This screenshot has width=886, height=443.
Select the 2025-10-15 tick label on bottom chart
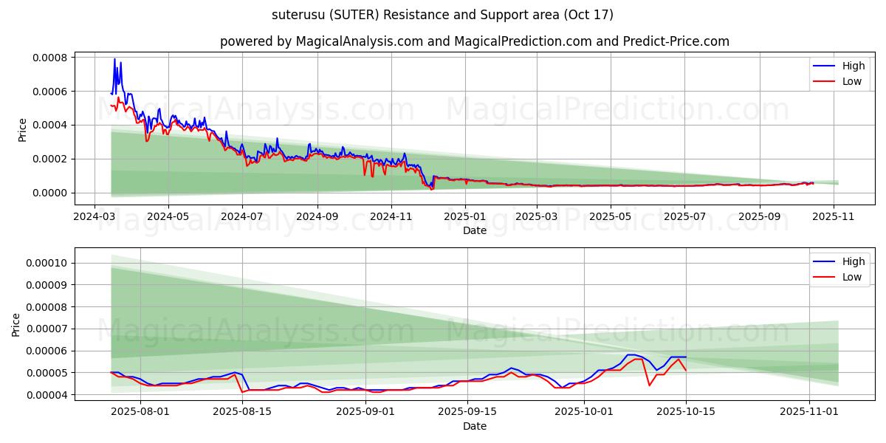point(686,412)
